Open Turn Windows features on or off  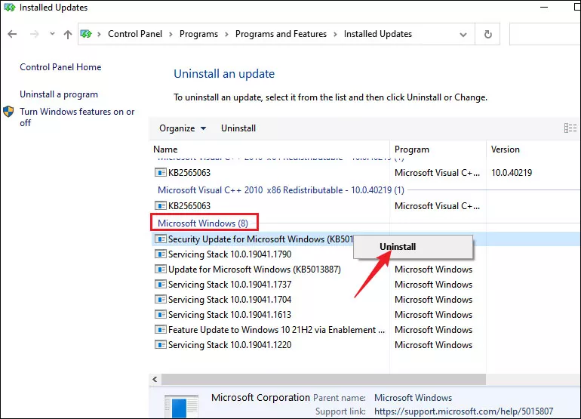pyautogui.click(x=77, y=117)
